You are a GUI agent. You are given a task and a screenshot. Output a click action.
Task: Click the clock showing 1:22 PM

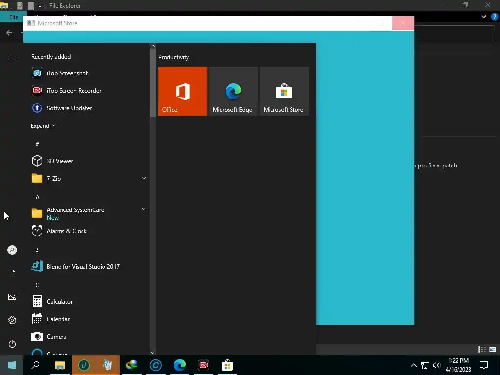[x=458, y=361]
